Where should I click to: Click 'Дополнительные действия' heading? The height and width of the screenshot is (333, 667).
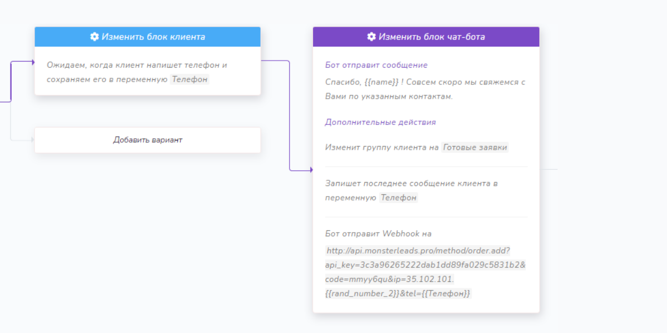[380, 122]
